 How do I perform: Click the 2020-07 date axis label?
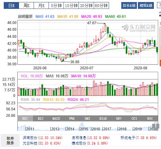87,68
